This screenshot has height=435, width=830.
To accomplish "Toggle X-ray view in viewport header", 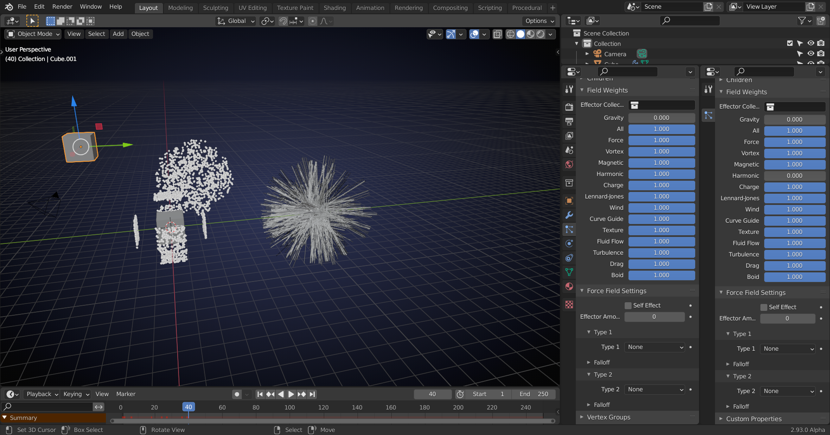I will (x=498, y=34).
